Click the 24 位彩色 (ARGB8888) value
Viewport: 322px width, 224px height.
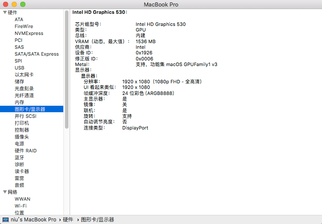148,93
